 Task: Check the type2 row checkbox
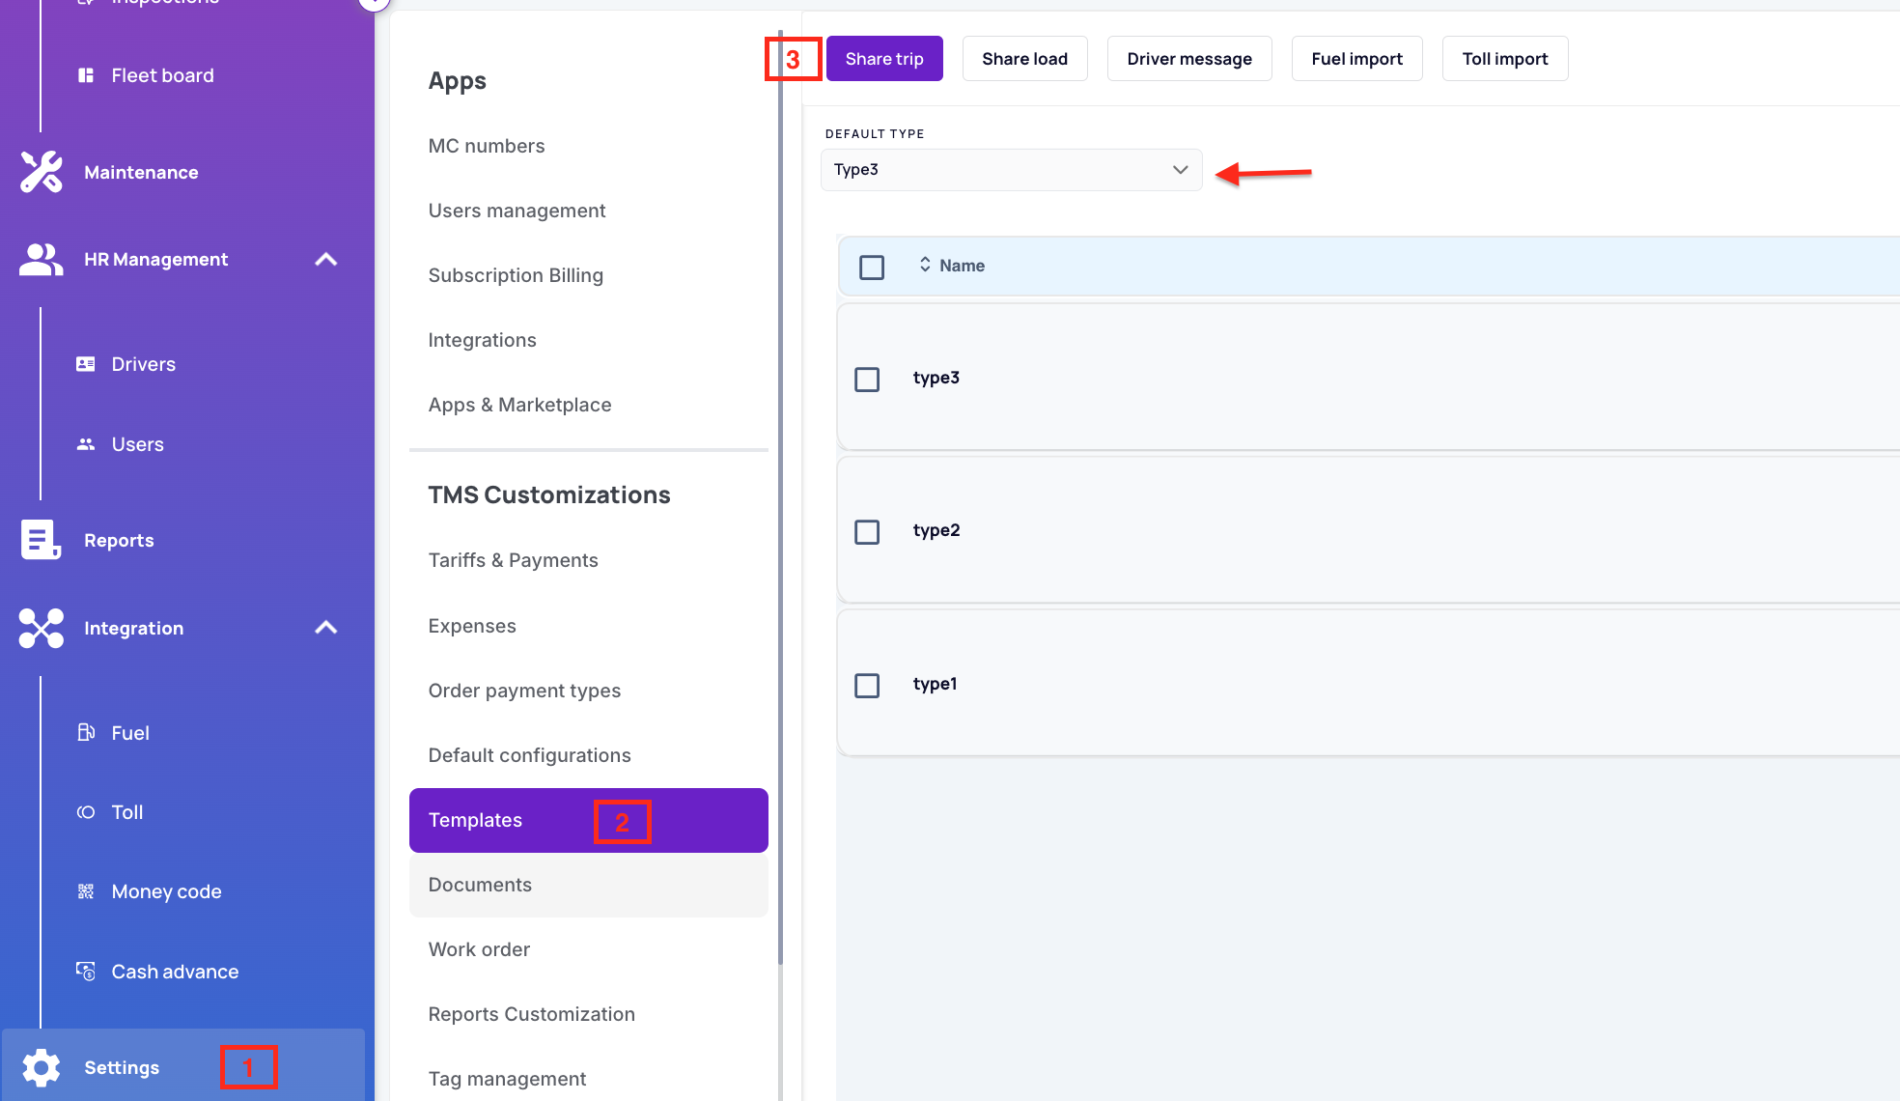point(867,531)
